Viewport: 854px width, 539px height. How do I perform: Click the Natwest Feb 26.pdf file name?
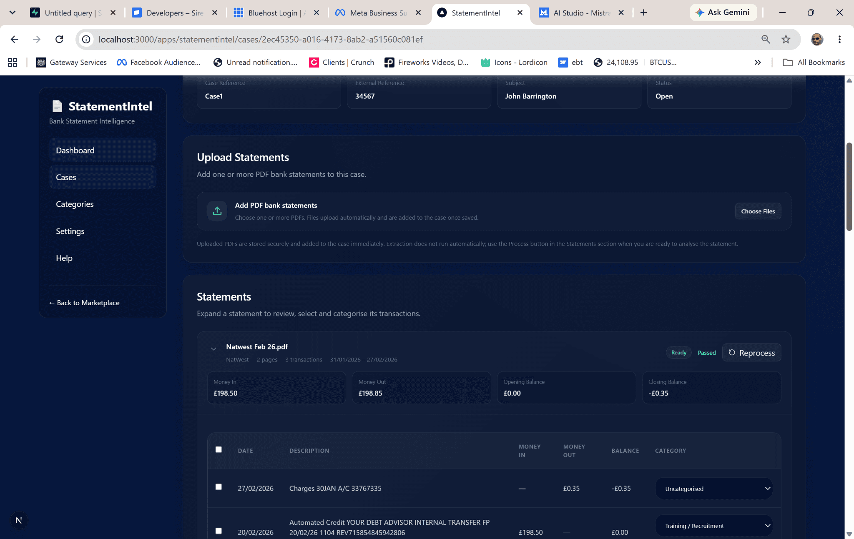pyautogui.click(x=257, y=347)
